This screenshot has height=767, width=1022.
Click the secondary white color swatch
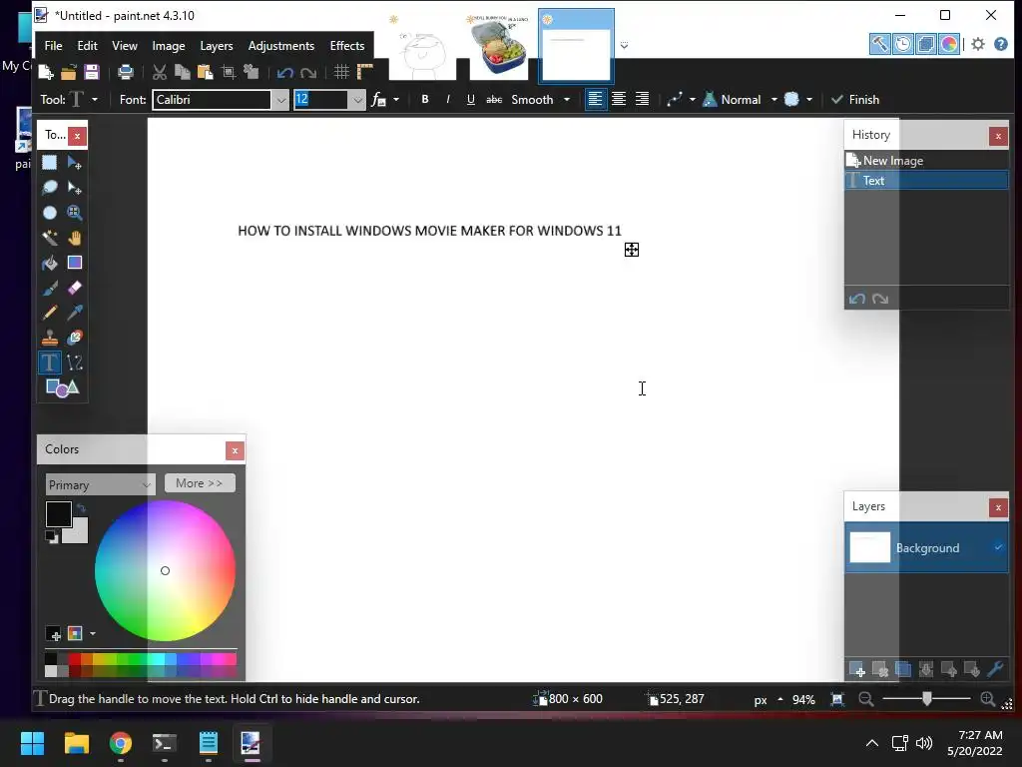coord(79,533)
